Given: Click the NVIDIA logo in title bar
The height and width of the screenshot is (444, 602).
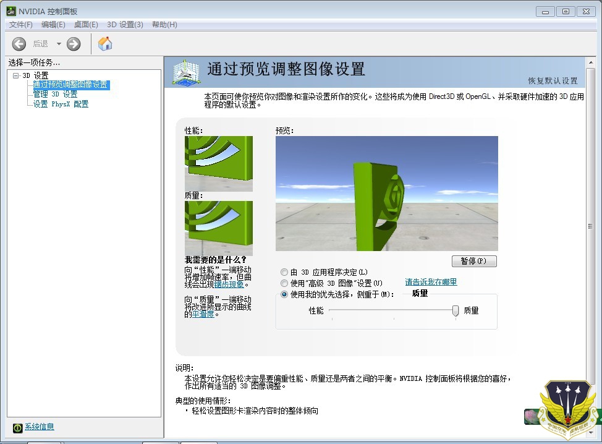Looking at the screenshot, I should click(11, 12).
